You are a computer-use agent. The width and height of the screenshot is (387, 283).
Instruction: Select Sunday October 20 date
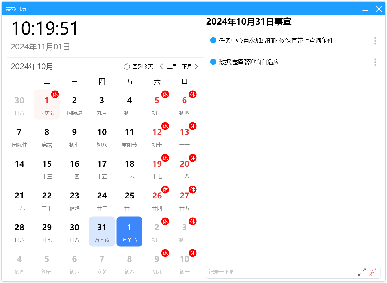[185, 168]
